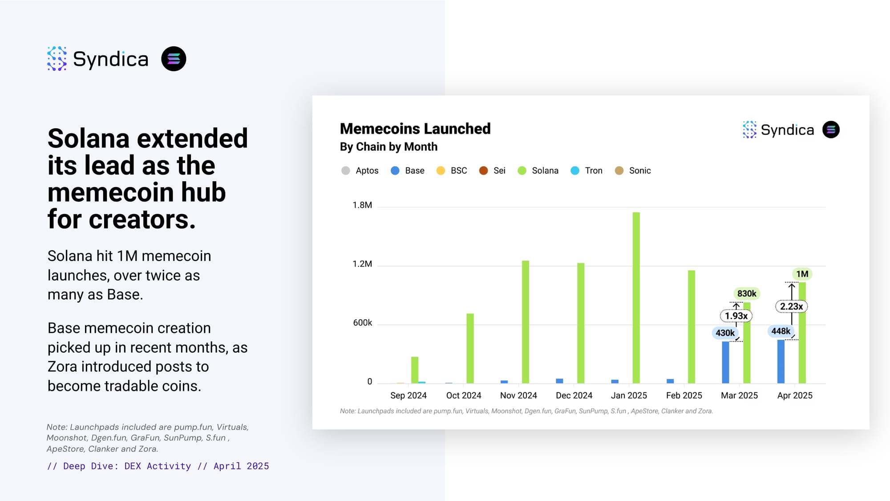Click the 2.23x multiplier callout
Image resolution: width=890 pixels, height=501 pixels.
pos(791,306)
